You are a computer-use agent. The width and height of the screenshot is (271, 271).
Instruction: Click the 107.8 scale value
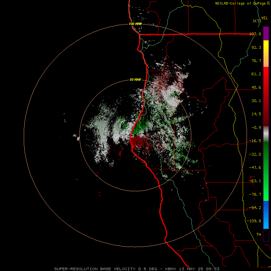pos(255,34)
